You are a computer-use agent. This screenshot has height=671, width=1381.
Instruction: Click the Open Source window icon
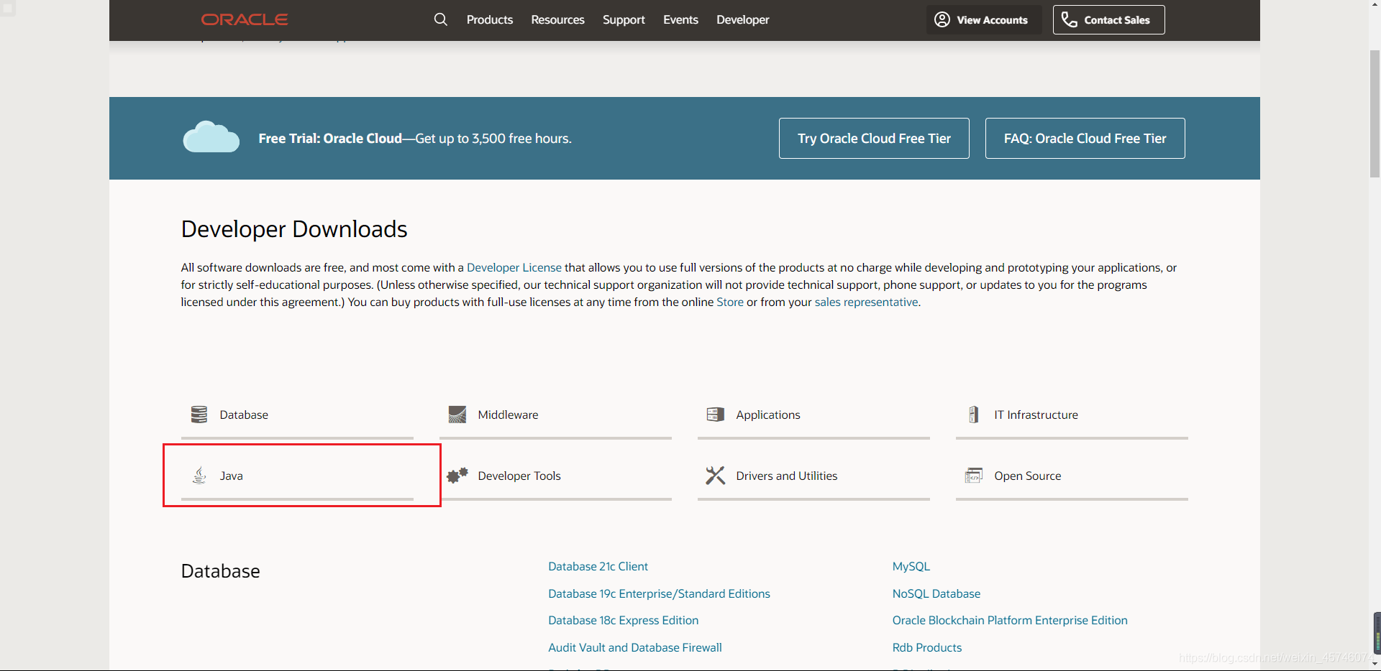[974, 475]
